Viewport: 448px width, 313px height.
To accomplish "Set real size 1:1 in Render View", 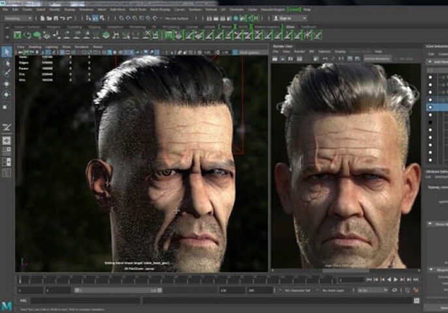I will [341, 59].
